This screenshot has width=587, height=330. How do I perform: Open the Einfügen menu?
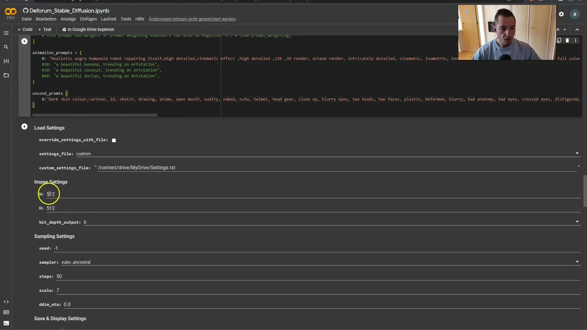coord(88,19)
